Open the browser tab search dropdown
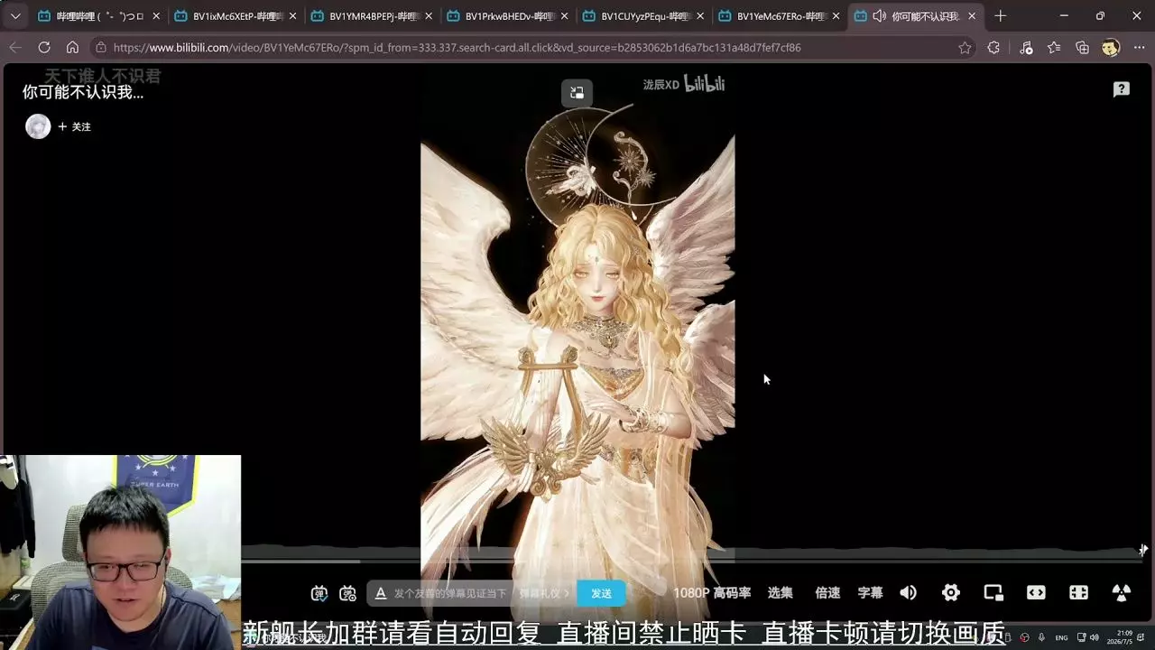 [15, 16]
